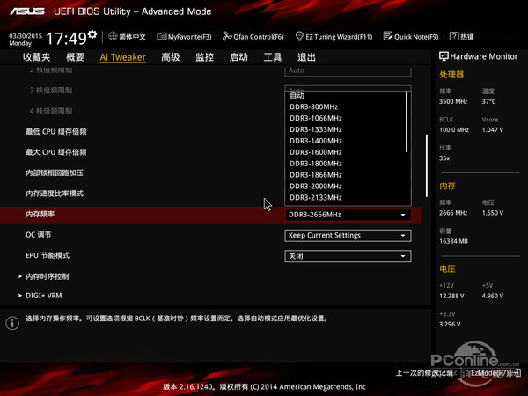Viewport: 528px width, 396px height.
Task: Open the hotkeys question mark icon
Action: tap(454, 36)
